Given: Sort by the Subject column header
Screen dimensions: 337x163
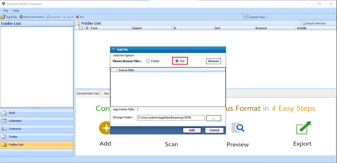Looking at the screenshot, I should (151, 28).
